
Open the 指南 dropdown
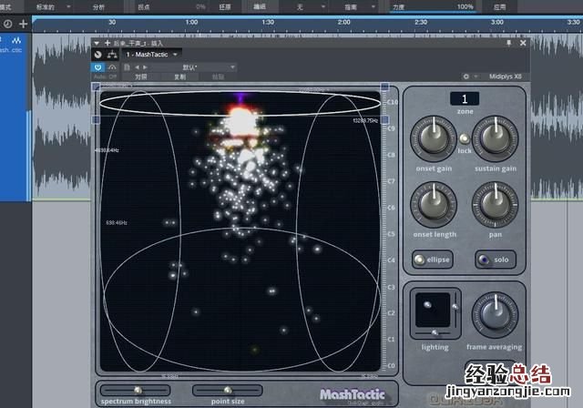click(x=353, y=6)
